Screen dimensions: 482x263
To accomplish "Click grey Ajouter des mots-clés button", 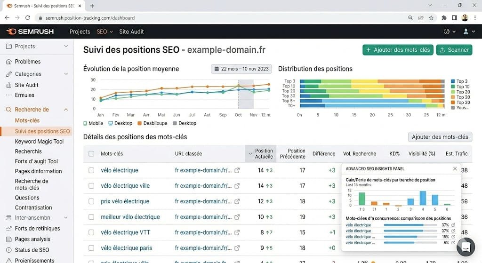I will [x=440, y=137].
